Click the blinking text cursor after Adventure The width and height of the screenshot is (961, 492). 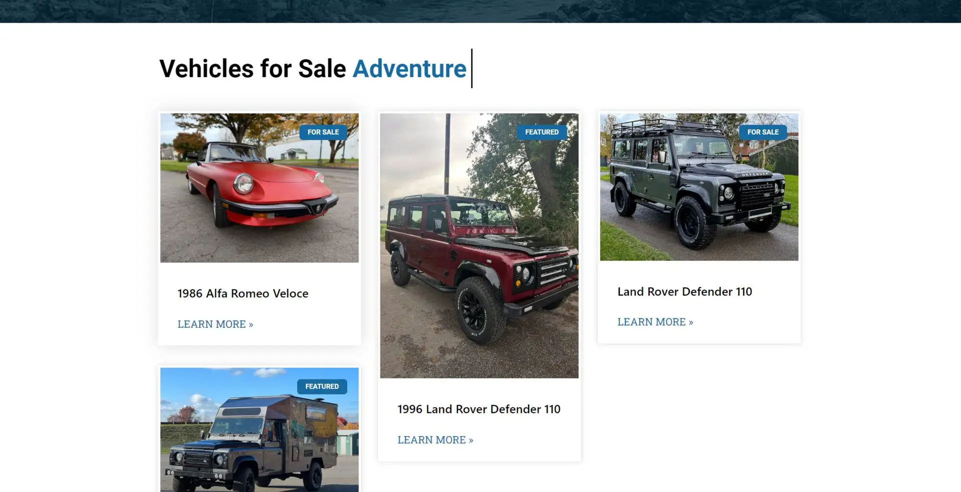[471, 69]
